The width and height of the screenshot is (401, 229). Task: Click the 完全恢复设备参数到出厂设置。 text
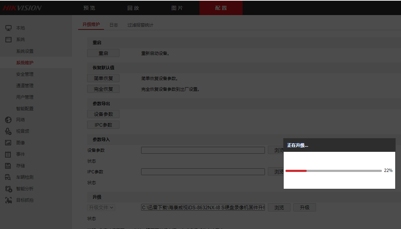170,89
